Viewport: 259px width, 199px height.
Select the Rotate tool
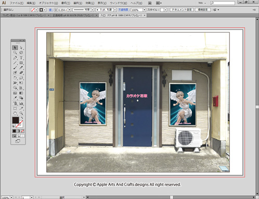coord(15,78)
